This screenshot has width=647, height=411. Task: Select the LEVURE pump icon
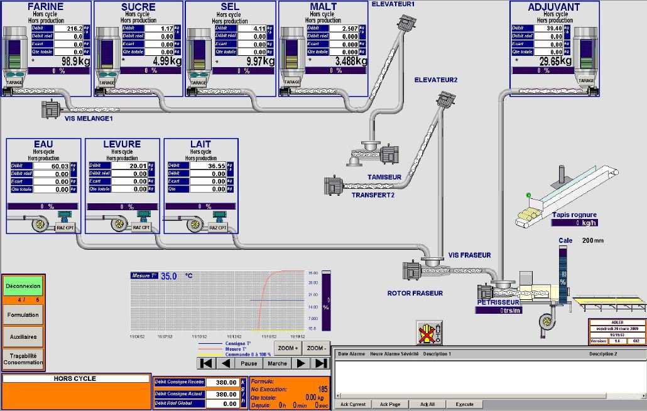point(119,224)
